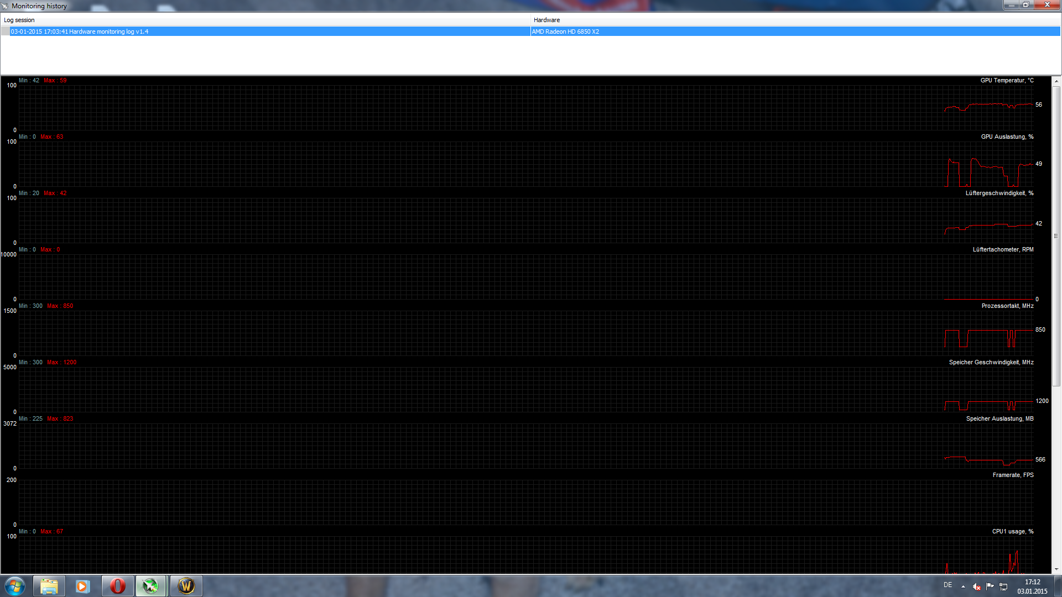Click the Monitoring history title bar icon

pyautogui.click(x=5, y=6)
